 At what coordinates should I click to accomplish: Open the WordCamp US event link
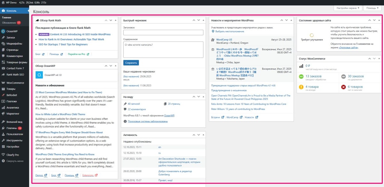click(x=224, y=40)
